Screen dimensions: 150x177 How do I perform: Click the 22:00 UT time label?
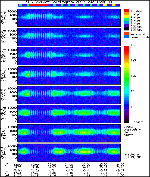pyautogui.click(x=86, y=164)
